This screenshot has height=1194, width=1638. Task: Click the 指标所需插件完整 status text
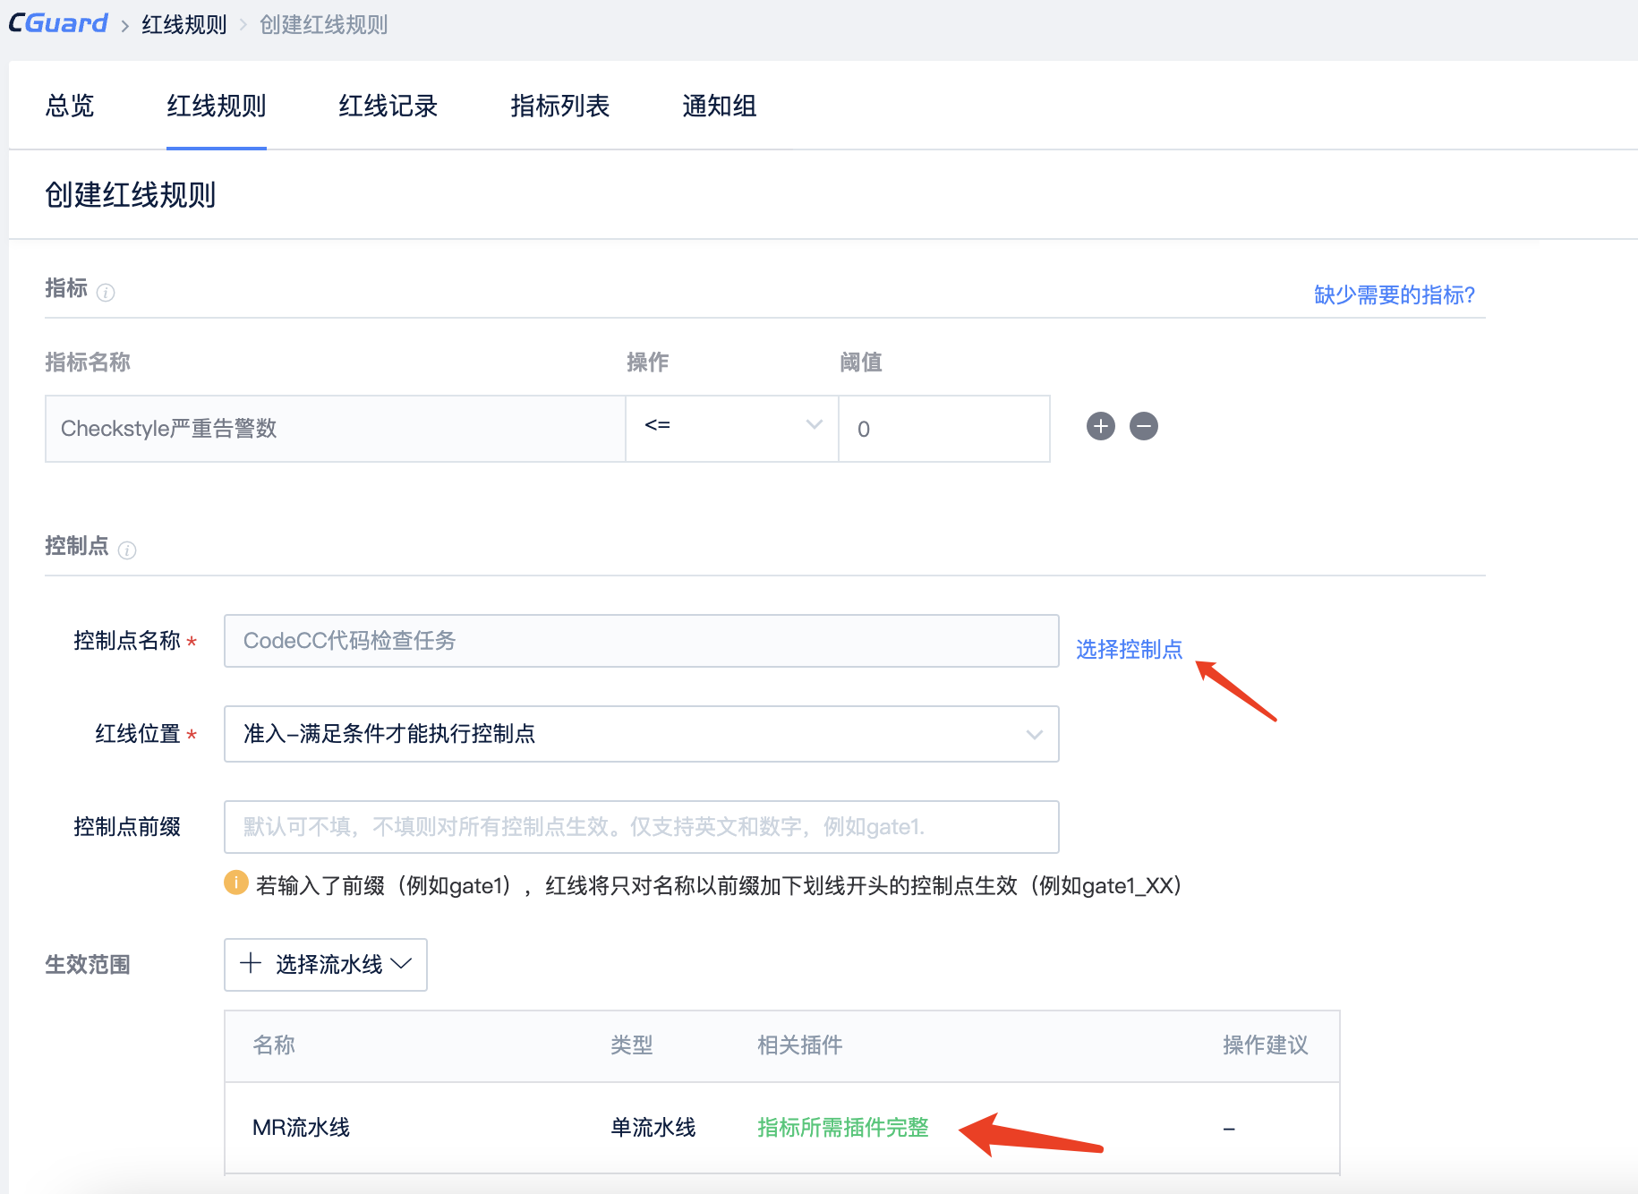[x=843, y=1128]
